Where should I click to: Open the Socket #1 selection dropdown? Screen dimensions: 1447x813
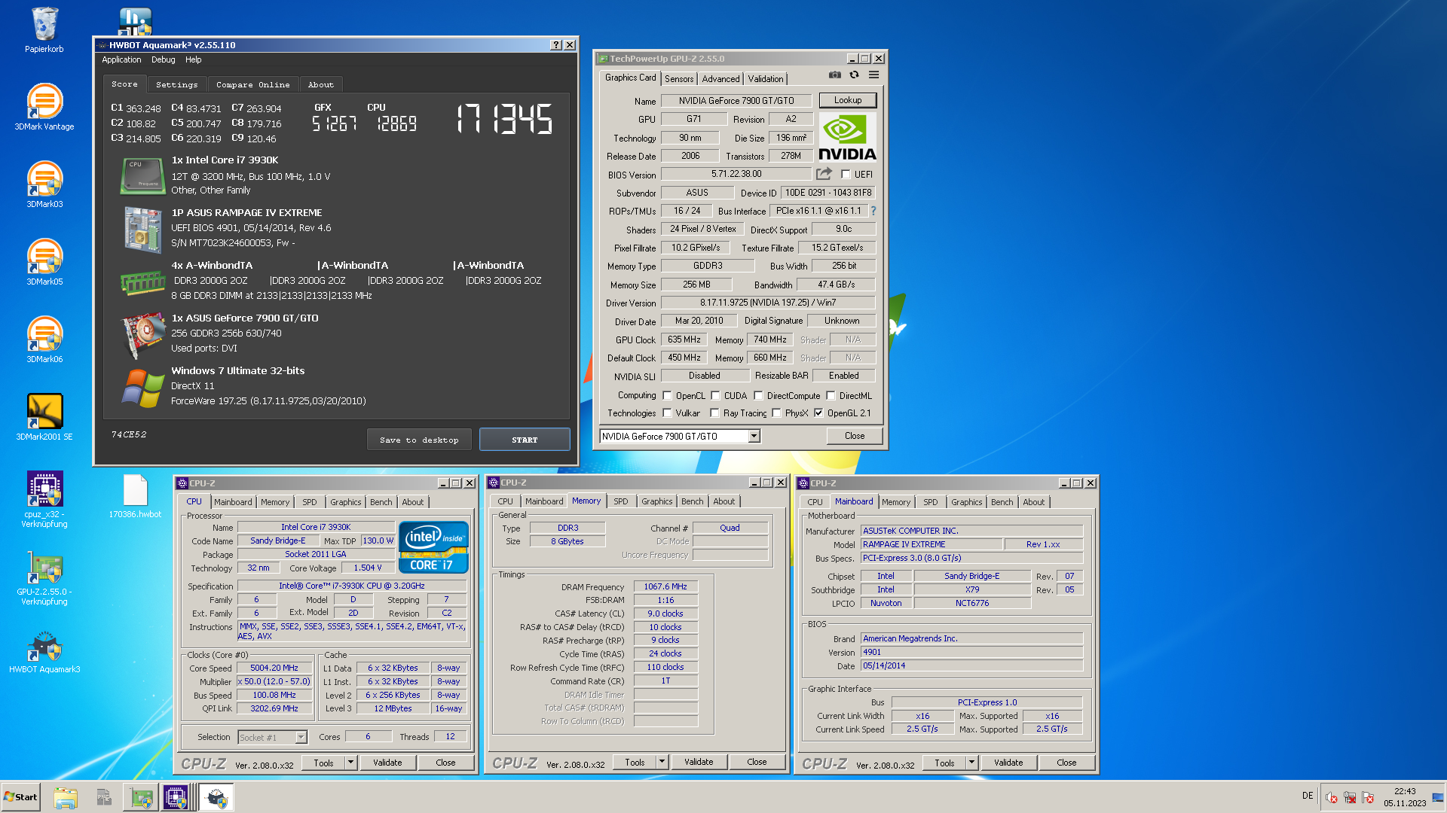[301, 738]
